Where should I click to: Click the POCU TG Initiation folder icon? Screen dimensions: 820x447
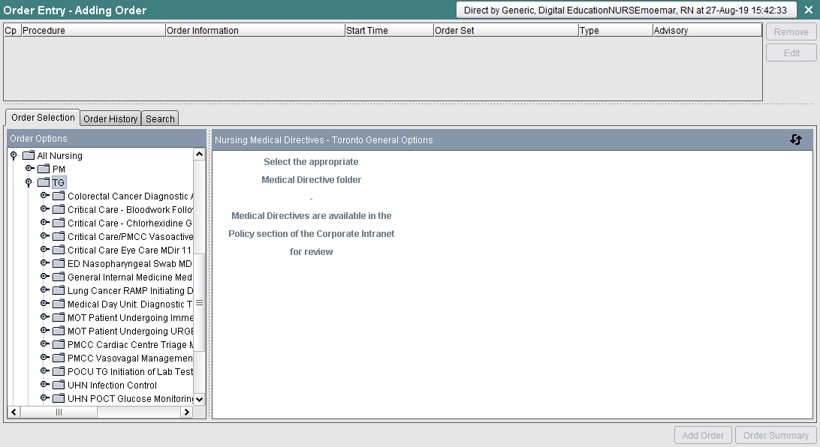coord(59,372)
